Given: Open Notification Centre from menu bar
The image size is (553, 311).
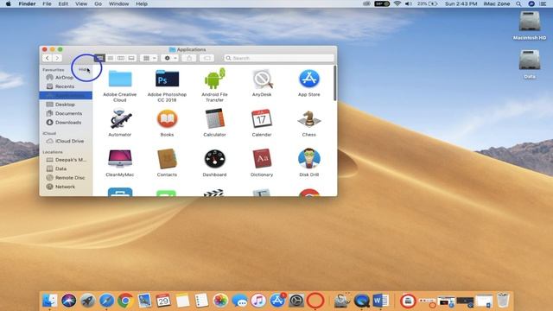Looking at the screenshot, I should tap(543, 3).
